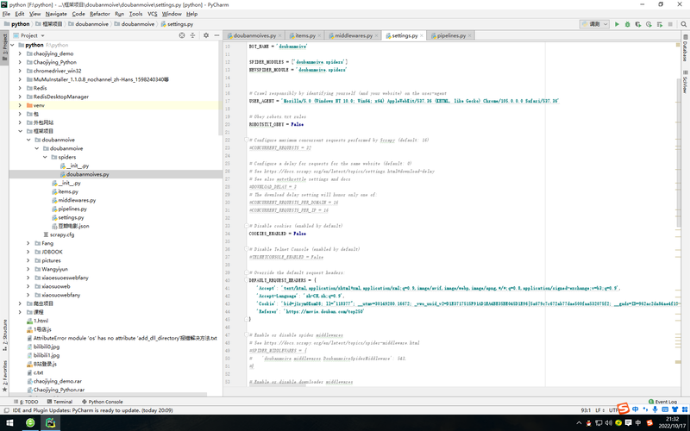Toggle the 1: Project side tab
Viewport: 690px width, 431px height.
(x=4, y=48)
